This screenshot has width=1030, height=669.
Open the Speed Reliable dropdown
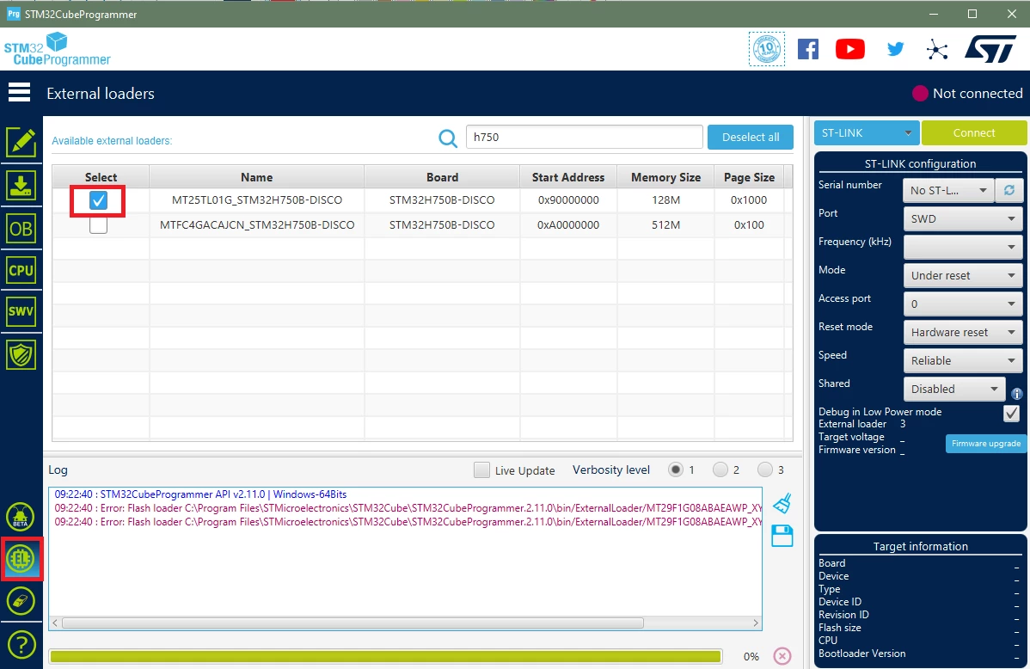(x=963, y=360)
